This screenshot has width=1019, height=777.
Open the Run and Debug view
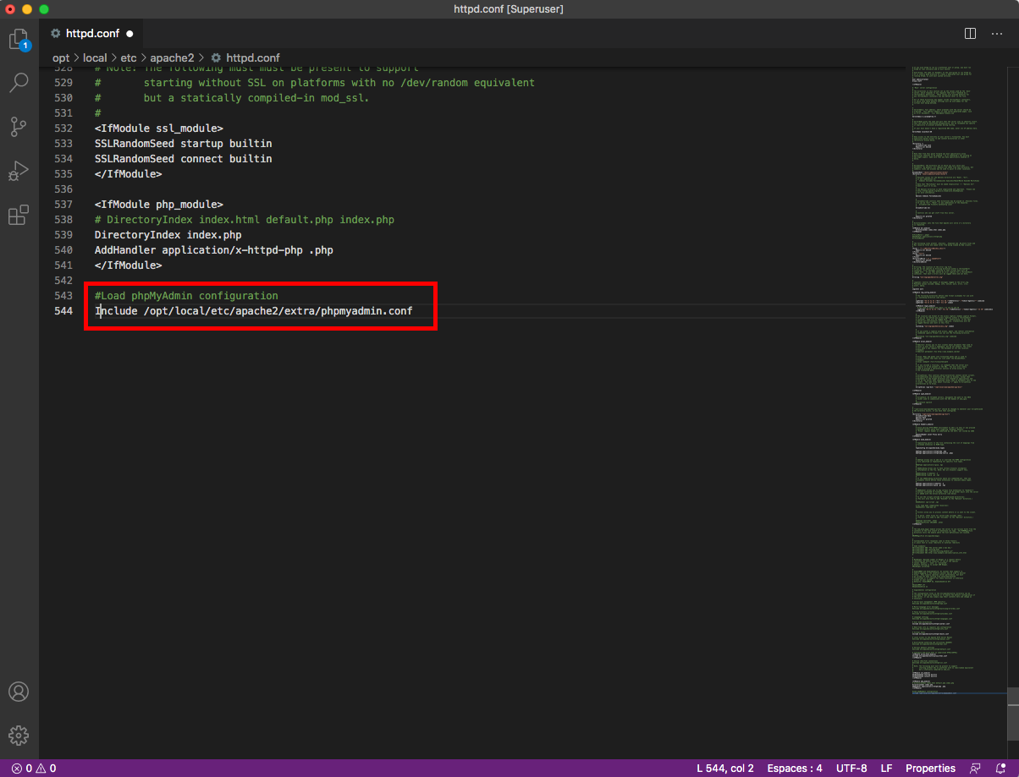(x=19, y=171)
